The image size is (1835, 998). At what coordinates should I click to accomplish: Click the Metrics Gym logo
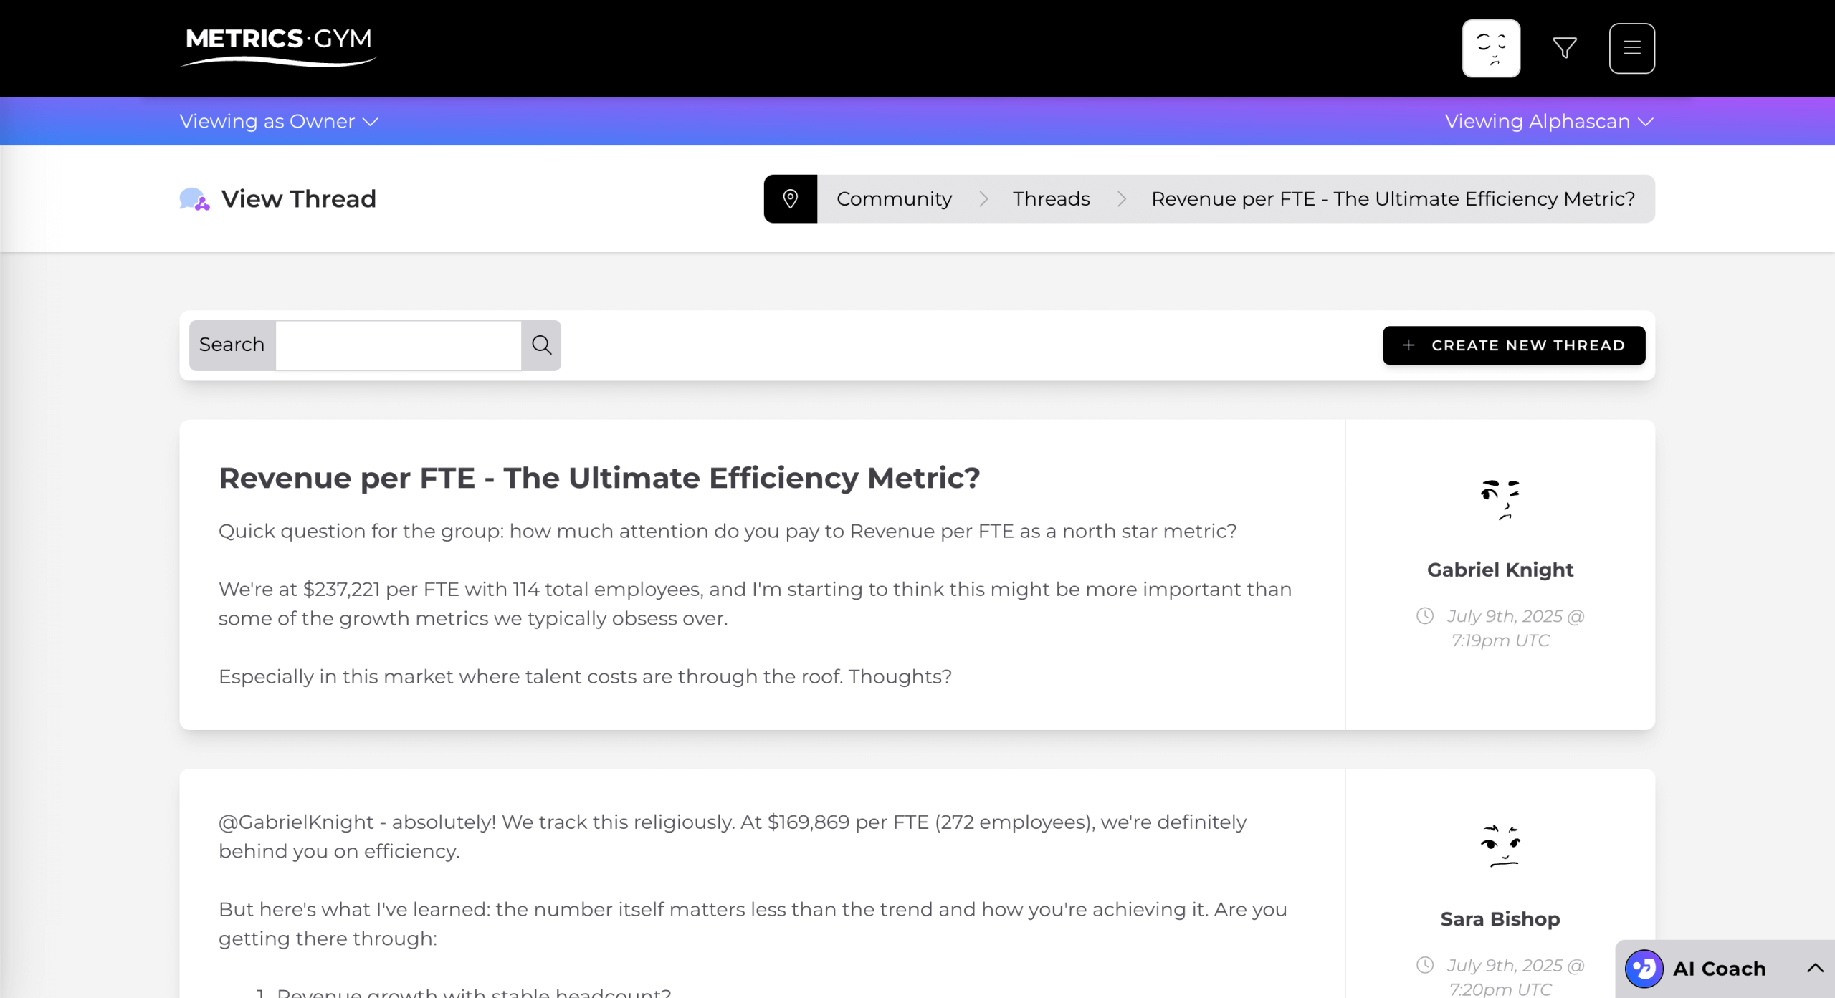(278, 46)
